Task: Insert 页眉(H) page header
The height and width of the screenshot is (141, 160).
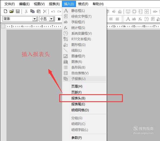Action: (84, 86)
